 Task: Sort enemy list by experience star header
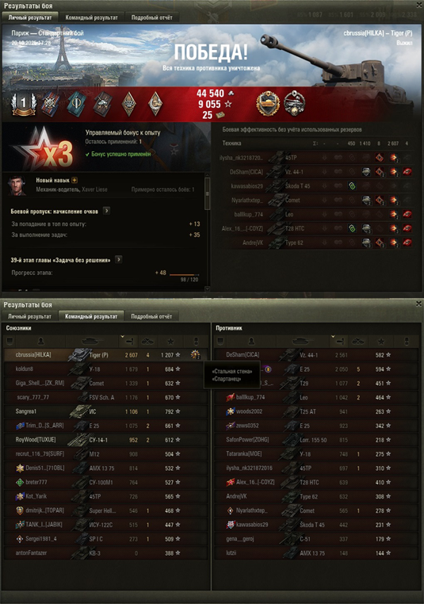(381, 342)
